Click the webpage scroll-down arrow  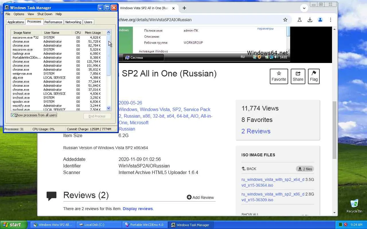pyautogui.click(x=334, y=213)
